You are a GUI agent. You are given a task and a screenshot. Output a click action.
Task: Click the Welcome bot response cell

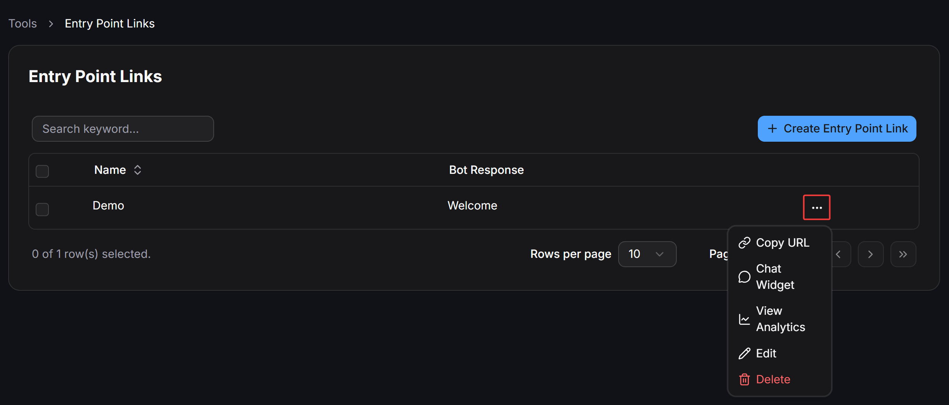click(x=472, y=206)
